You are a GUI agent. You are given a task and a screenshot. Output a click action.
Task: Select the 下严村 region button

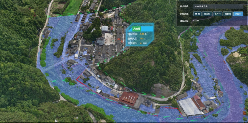[217, 14]
